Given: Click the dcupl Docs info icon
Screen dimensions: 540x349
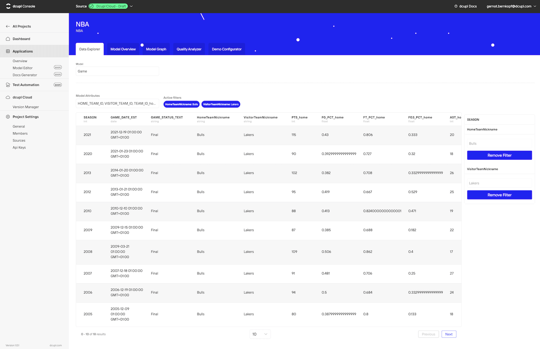Looking at the screenshot, I should click(x=456, y=6).
